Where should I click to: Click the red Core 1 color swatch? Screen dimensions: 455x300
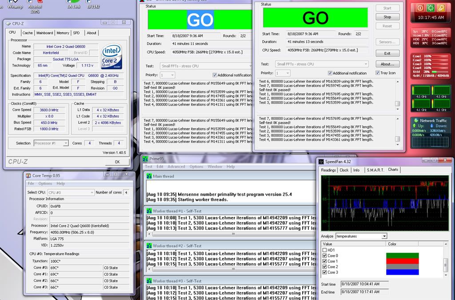[402, 261]
